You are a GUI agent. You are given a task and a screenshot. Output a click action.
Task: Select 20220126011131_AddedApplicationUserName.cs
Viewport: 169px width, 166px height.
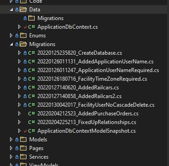click(95, 62)
